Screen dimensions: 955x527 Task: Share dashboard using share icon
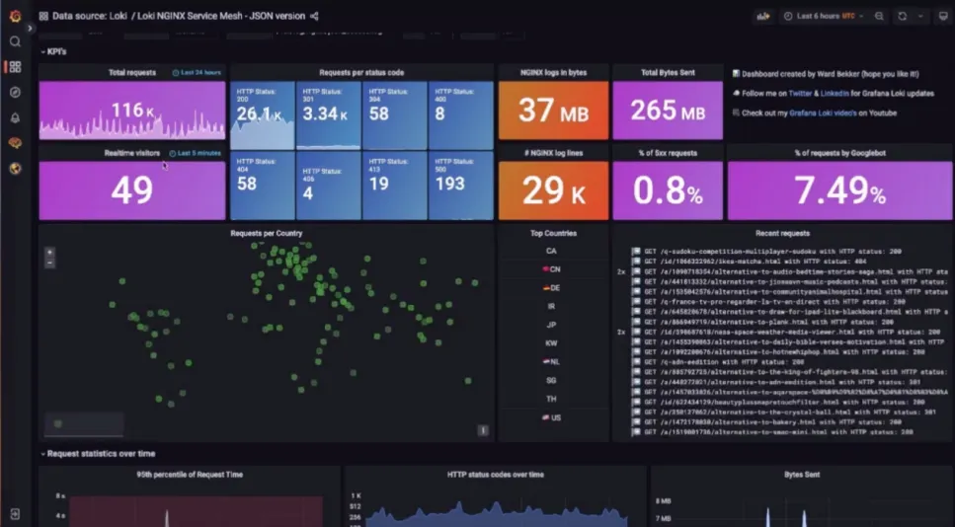(x=314, y=17)
